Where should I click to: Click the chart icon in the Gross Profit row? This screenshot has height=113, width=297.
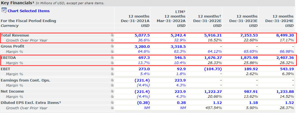112,46
